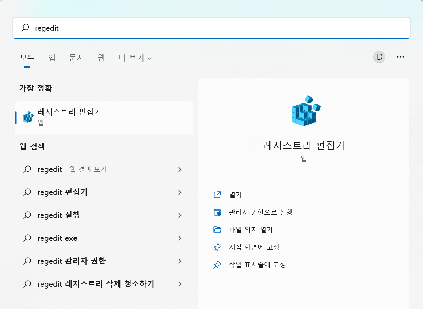The height and width of the screenshot is (309, 423).
Task: Select 'regedit 편집기' web suggestion
Action: pos(104,192)
